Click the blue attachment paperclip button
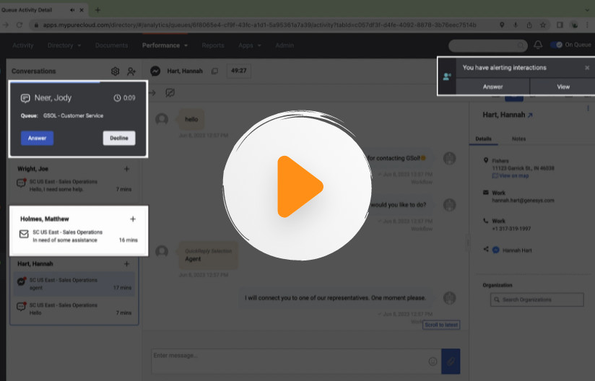Image resolution: width=595 pixels, height=381 pixels. (x=451, y=361)
